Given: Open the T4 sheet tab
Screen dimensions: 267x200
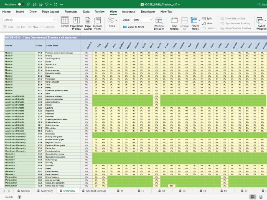Looking at the screenshot, I should pos(182,191).
